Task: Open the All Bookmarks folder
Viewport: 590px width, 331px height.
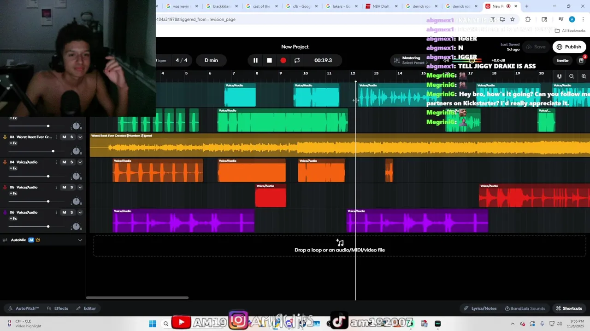Action: coord(570,31)
